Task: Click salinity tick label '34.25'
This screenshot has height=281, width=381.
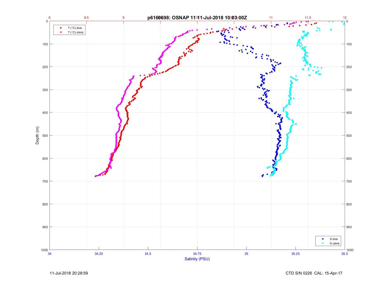Action: (99, 254)
